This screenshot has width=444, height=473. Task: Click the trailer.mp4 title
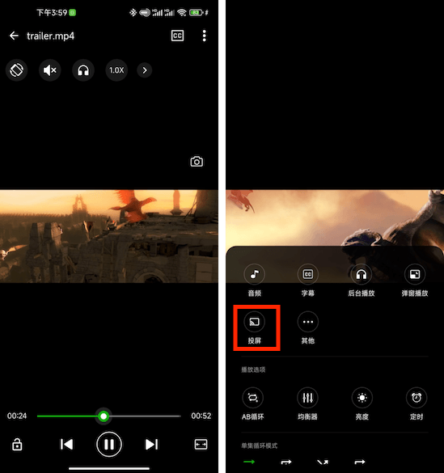pyautogui.click(x=51, y=36)
